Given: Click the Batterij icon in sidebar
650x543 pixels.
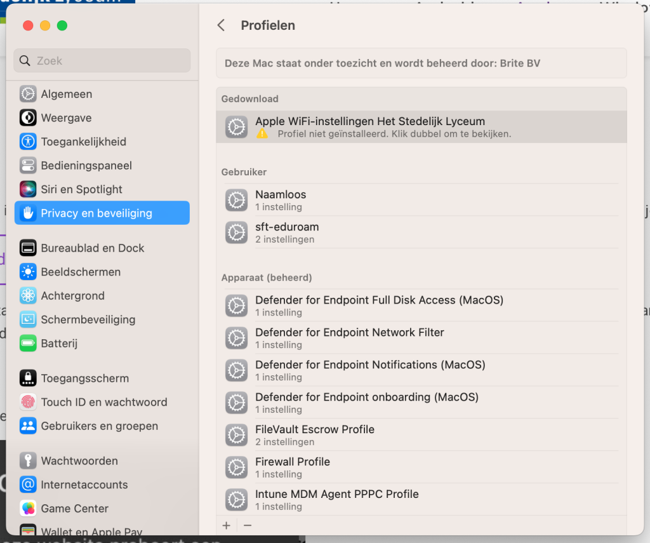Looking at the screenshot, I should coord(28,344).
